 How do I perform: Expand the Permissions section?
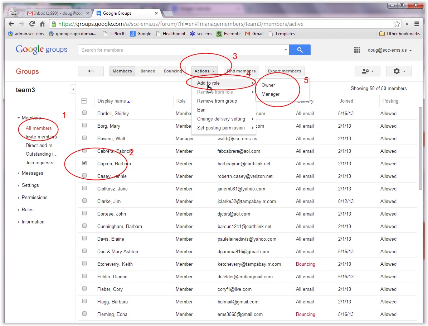click(x=19, y=198)
